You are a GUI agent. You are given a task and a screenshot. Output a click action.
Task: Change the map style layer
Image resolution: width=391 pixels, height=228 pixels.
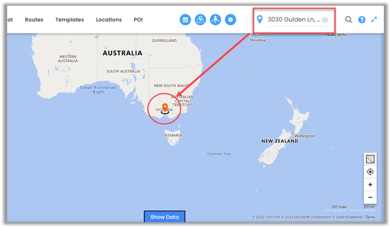(370, 159)
